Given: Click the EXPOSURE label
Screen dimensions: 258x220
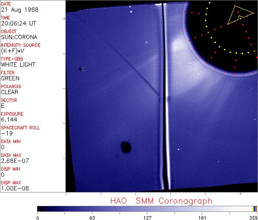Looking at the screenshot, I should click(12, 114).
